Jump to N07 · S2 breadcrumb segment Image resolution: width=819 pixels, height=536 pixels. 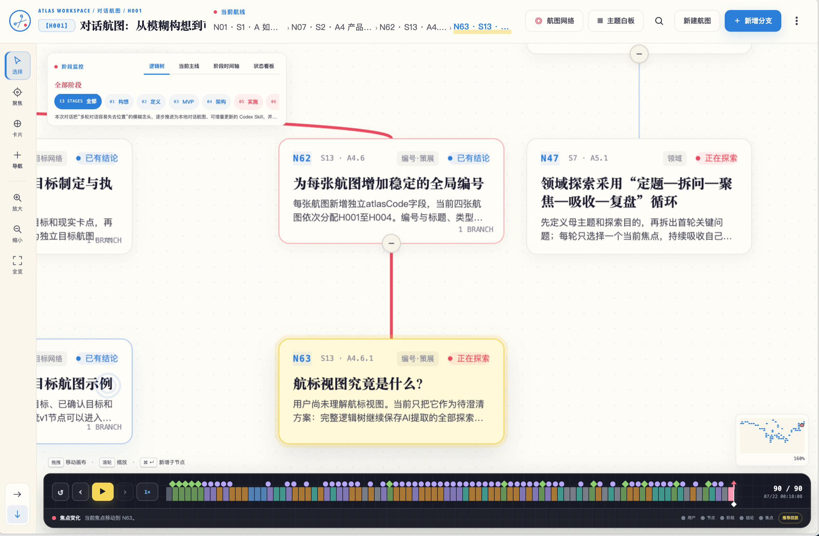[331, 27]
